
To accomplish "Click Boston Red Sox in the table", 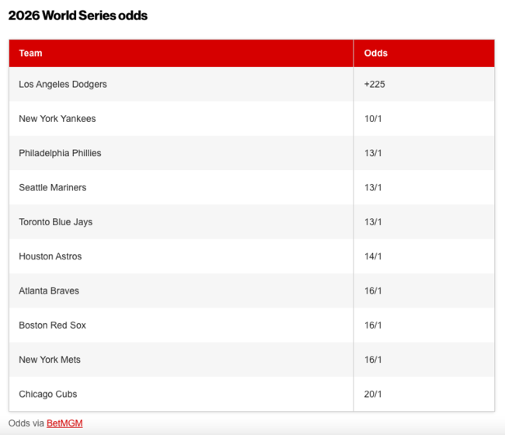I will click(x=53, y=325).
